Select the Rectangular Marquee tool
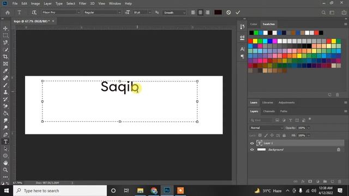 5,35
